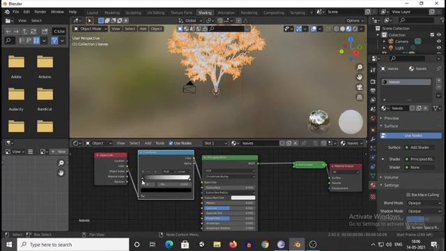Toggle visibility of Light in outliner

[x=439, y=48]
